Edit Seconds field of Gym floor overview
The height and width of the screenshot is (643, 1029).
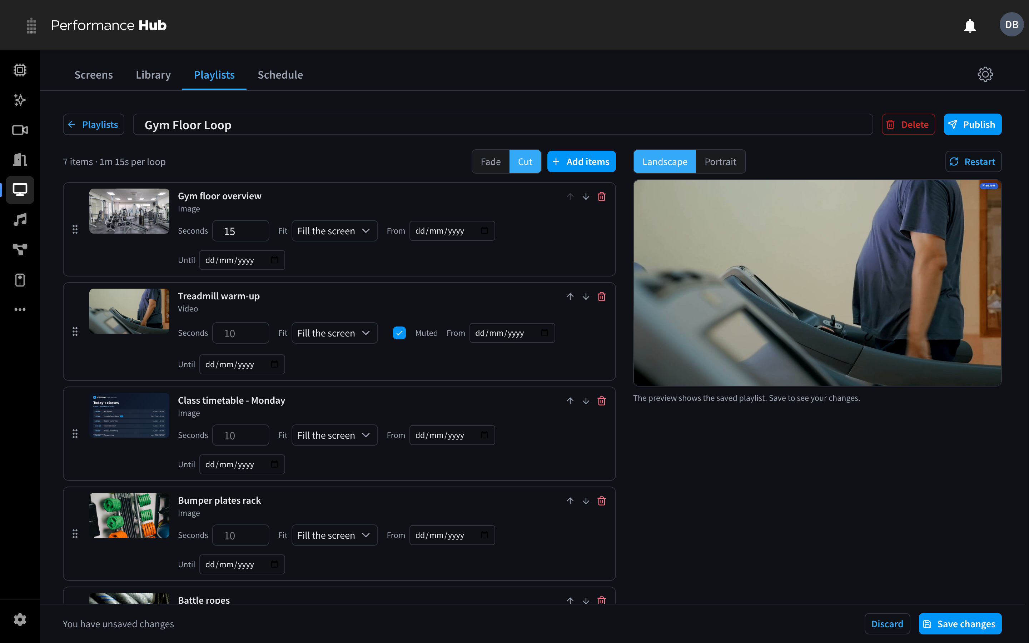(x=241, y=231)
